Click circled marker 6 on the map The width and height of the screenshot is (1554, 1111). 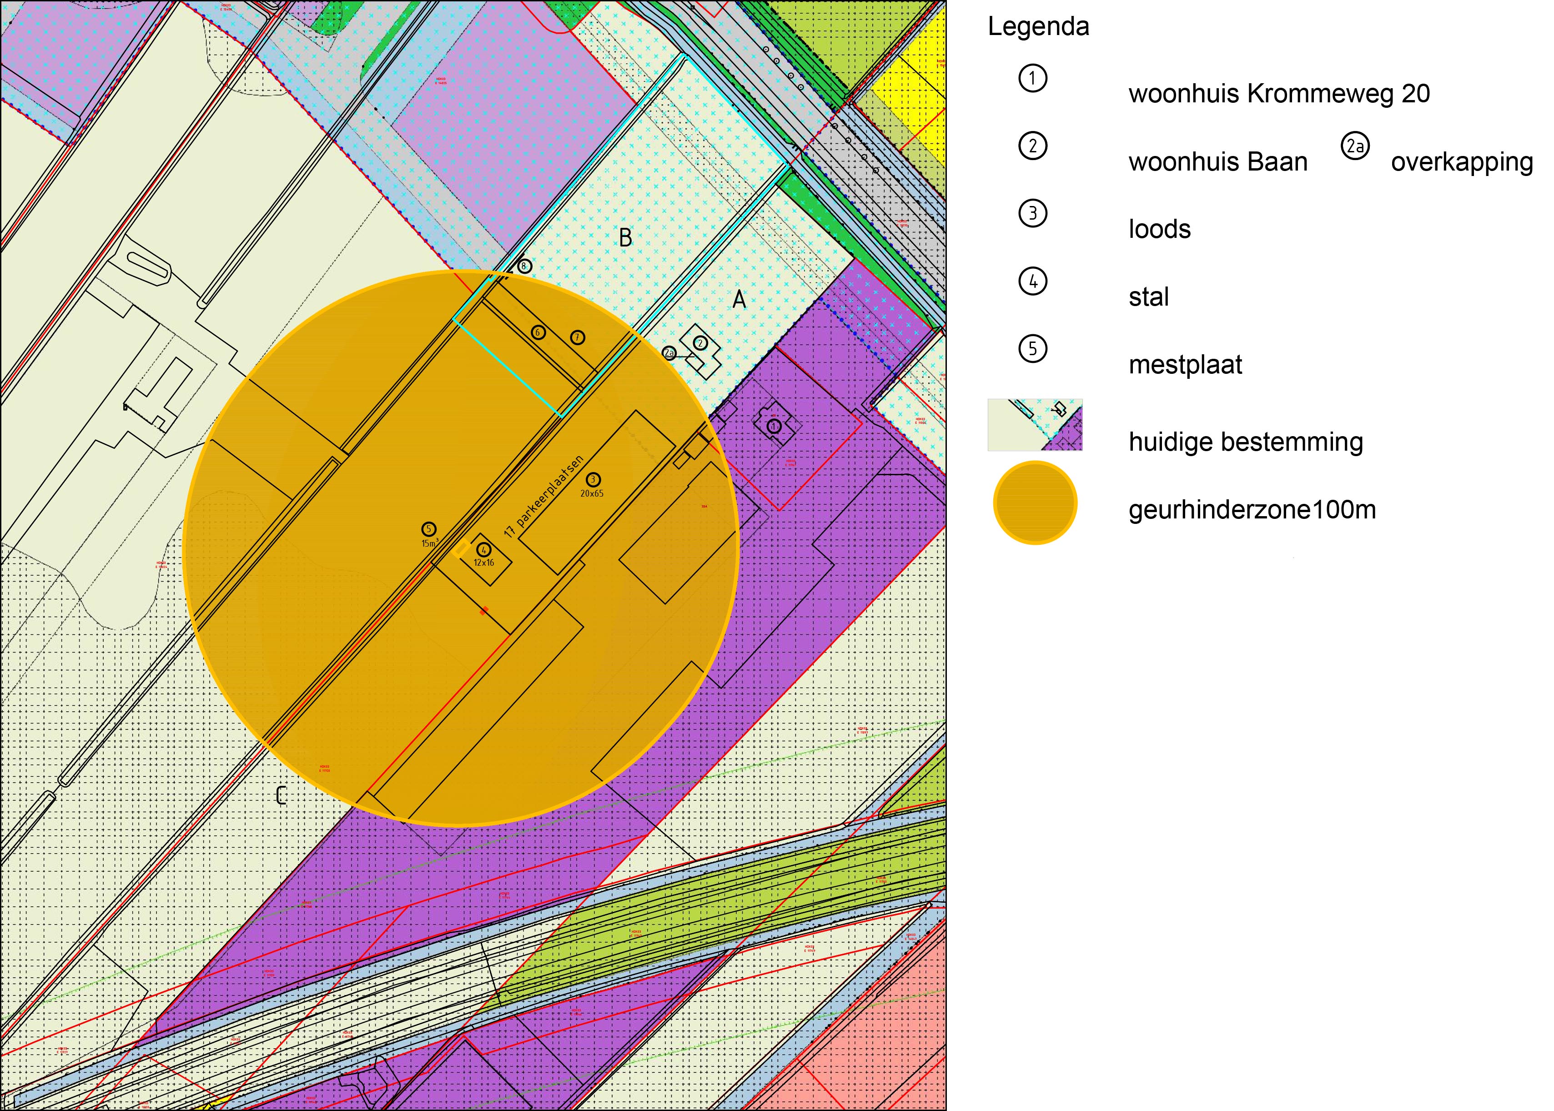coord(538,332)
